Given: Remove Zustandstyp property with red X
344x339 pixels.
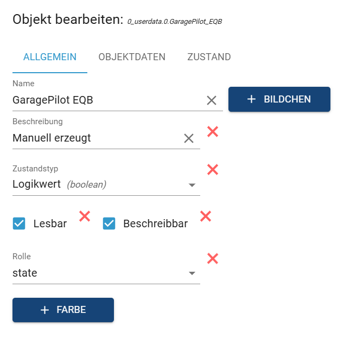Looking at the screenshot, I should (x=213, y=169).
